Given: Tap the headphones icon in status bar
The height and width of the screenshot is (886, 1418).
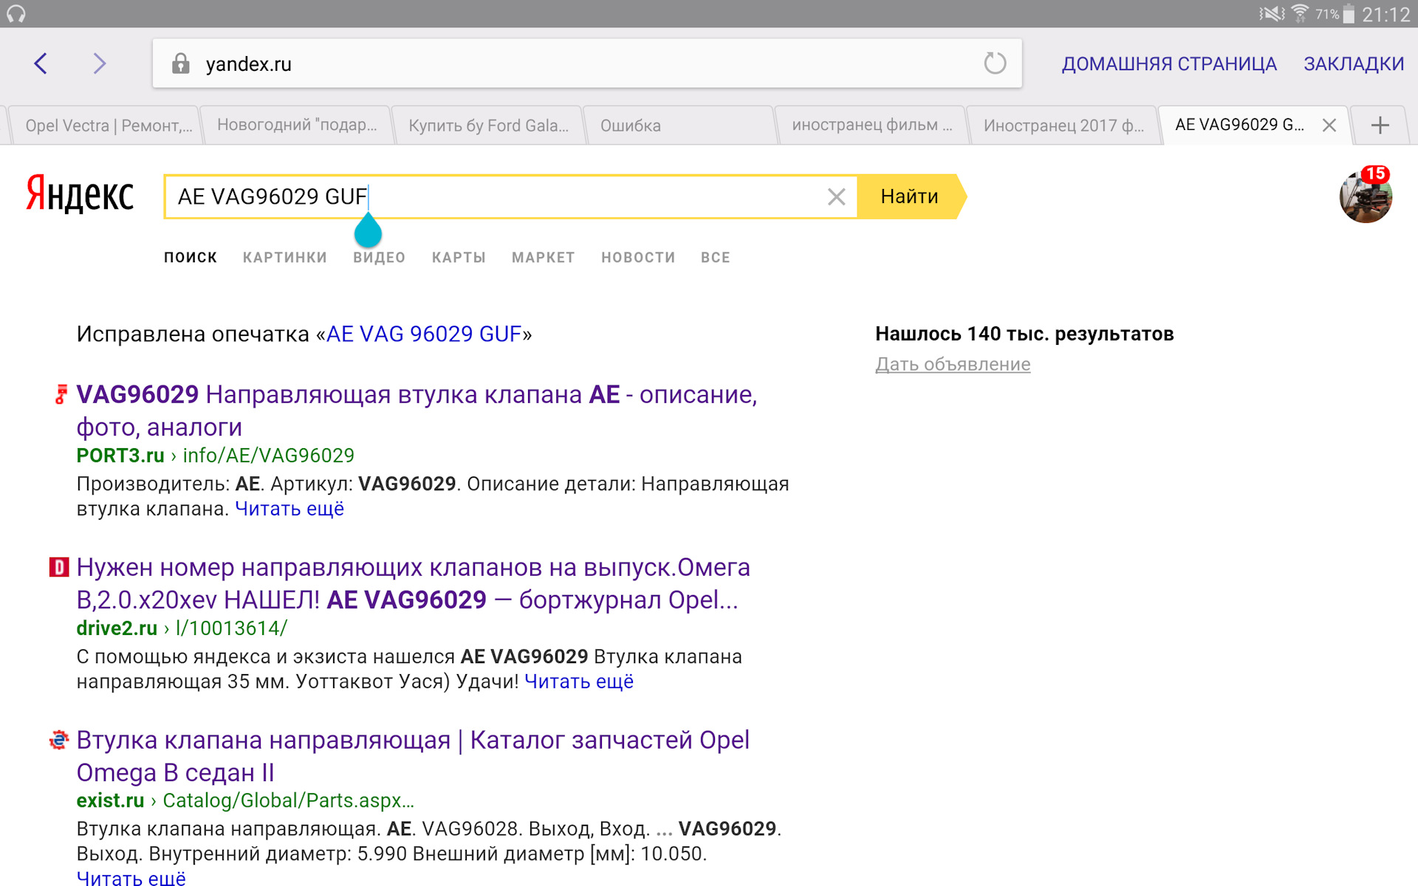Looking at the screenshot, I should tap(16, 14).
